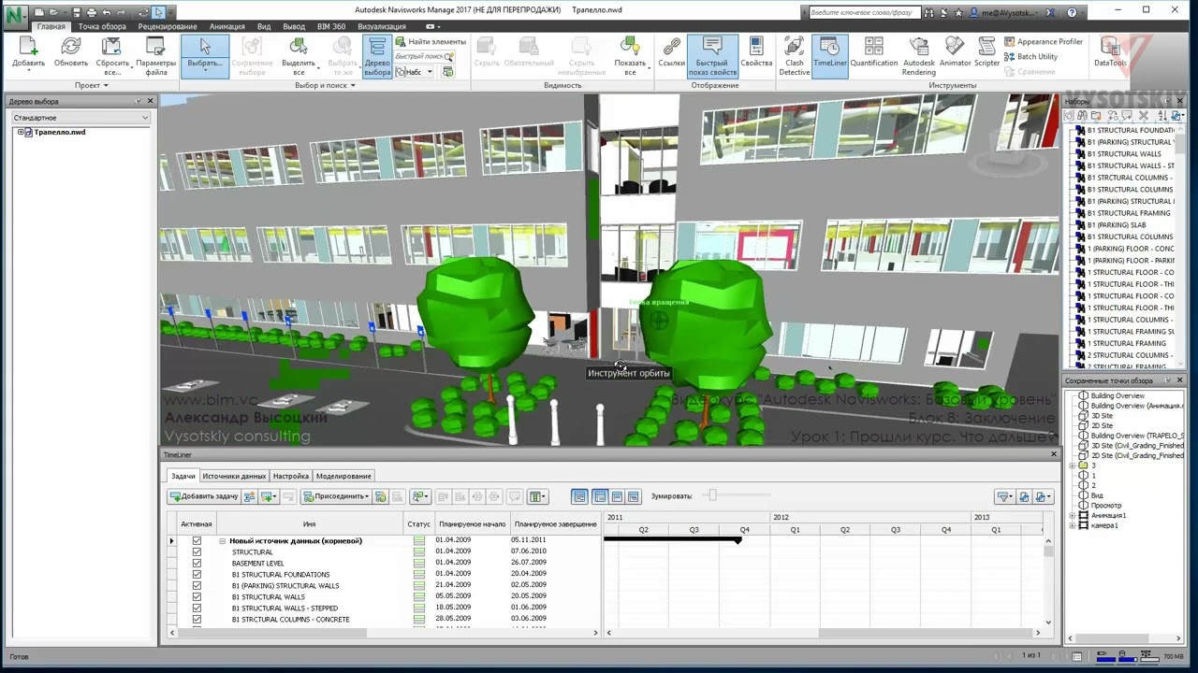Open the Clash Detective tool
The image size is (1198, 673).
[794, 56]
